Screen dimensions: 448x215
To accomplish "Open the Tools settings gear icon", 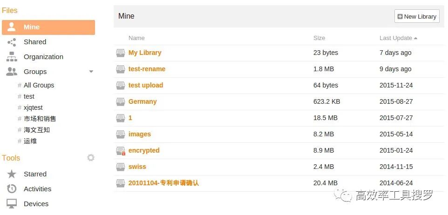I will pos(91,158).
